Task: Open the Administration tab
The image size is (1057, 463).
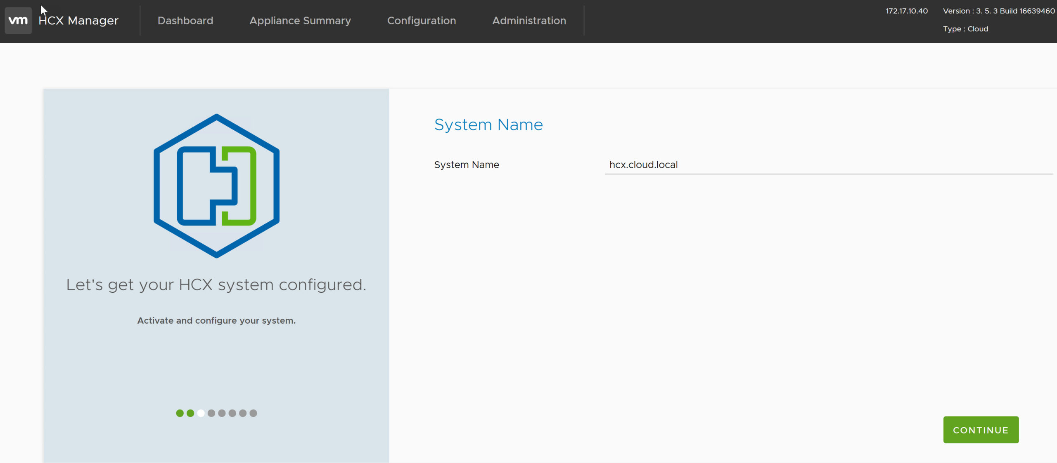Action: 529,21
